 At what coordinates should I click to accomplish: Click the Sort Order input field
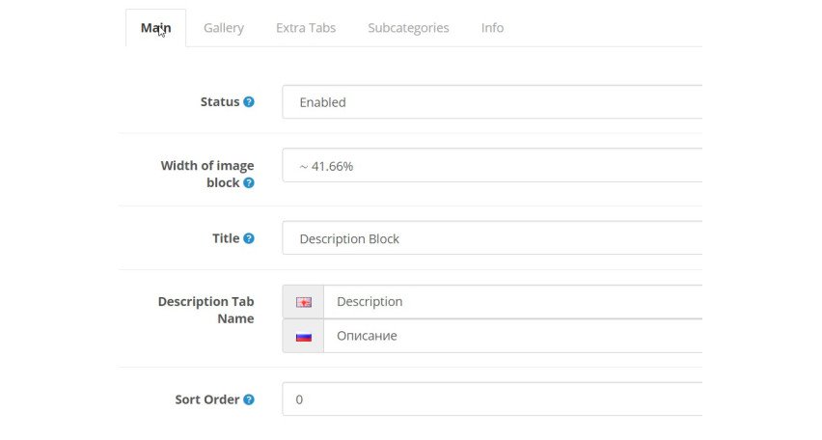tap(492, 399)
